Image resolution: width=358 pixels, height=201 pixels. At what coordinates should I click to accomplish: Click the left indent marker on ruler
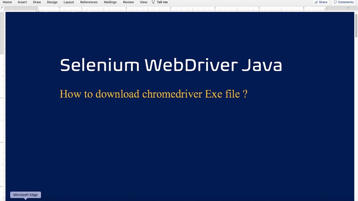coord(37,10)
